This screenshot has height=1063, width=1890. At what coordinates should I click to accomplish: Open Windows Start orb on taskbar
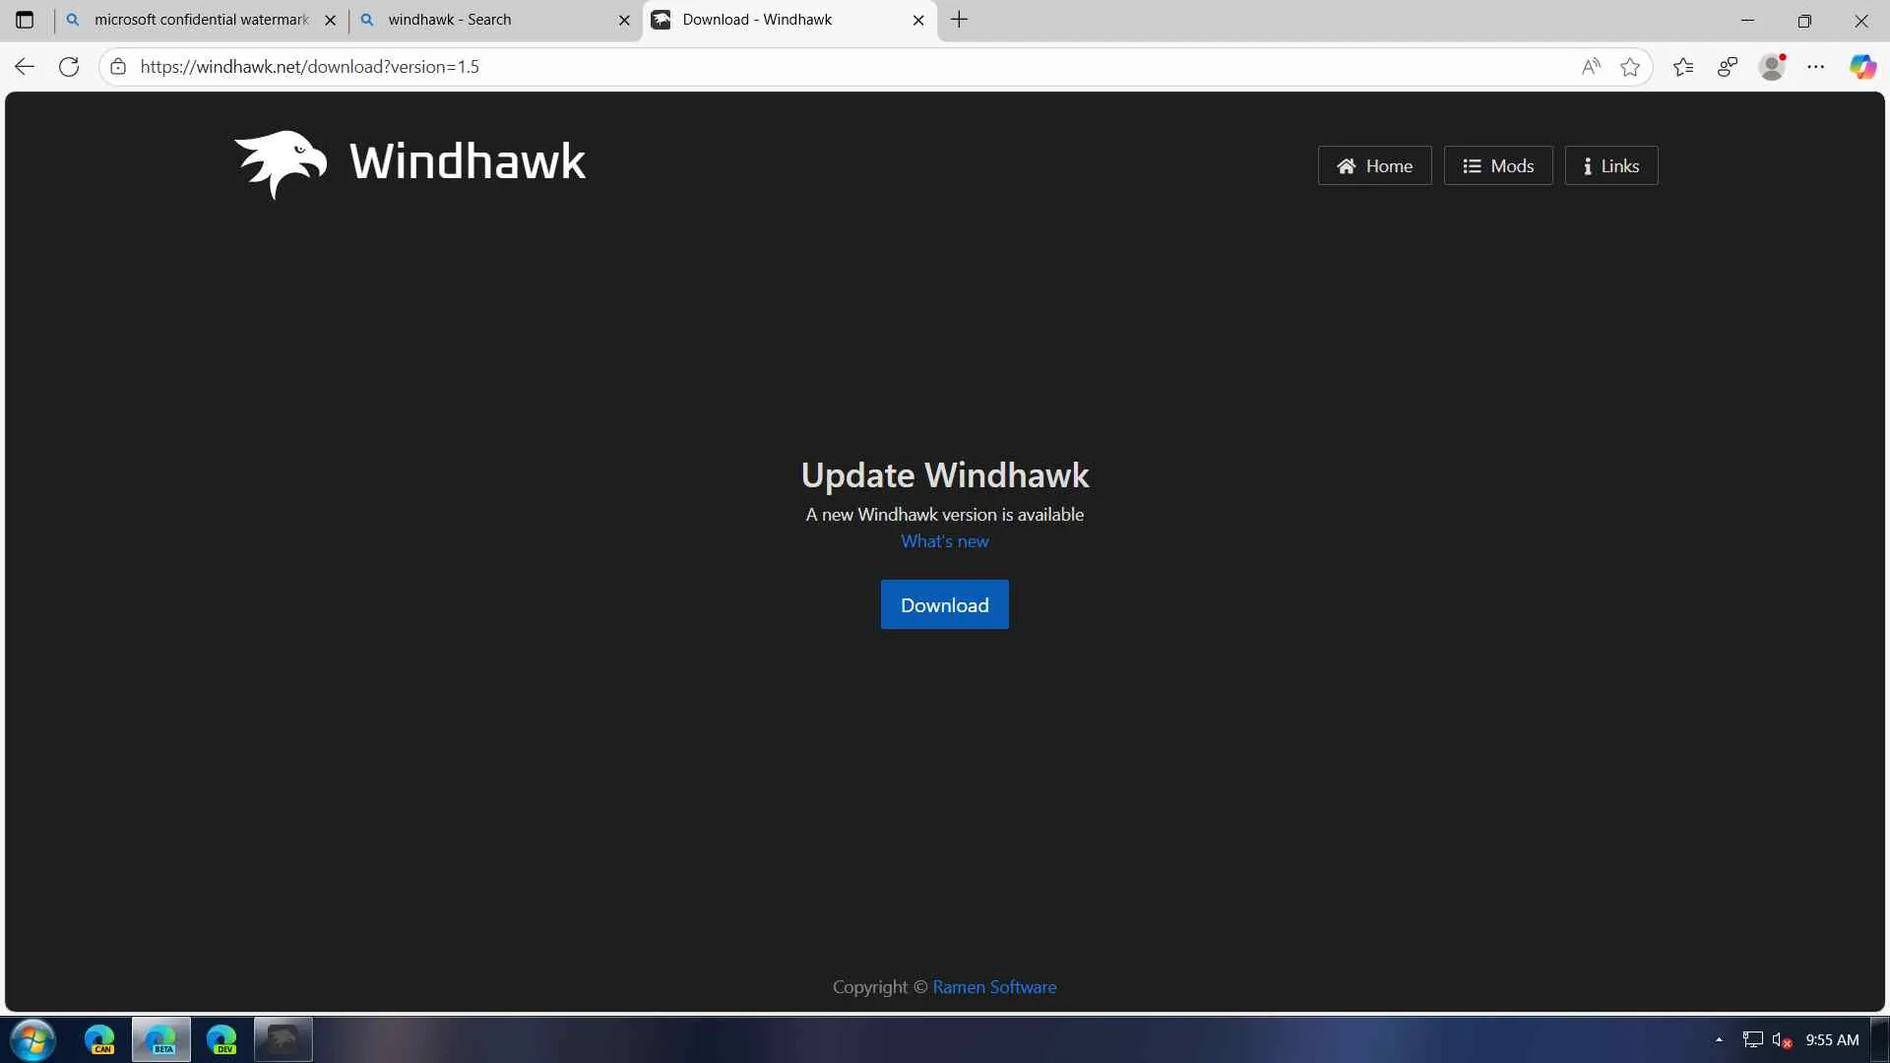pyautogui.click(x=32, y=1039)
